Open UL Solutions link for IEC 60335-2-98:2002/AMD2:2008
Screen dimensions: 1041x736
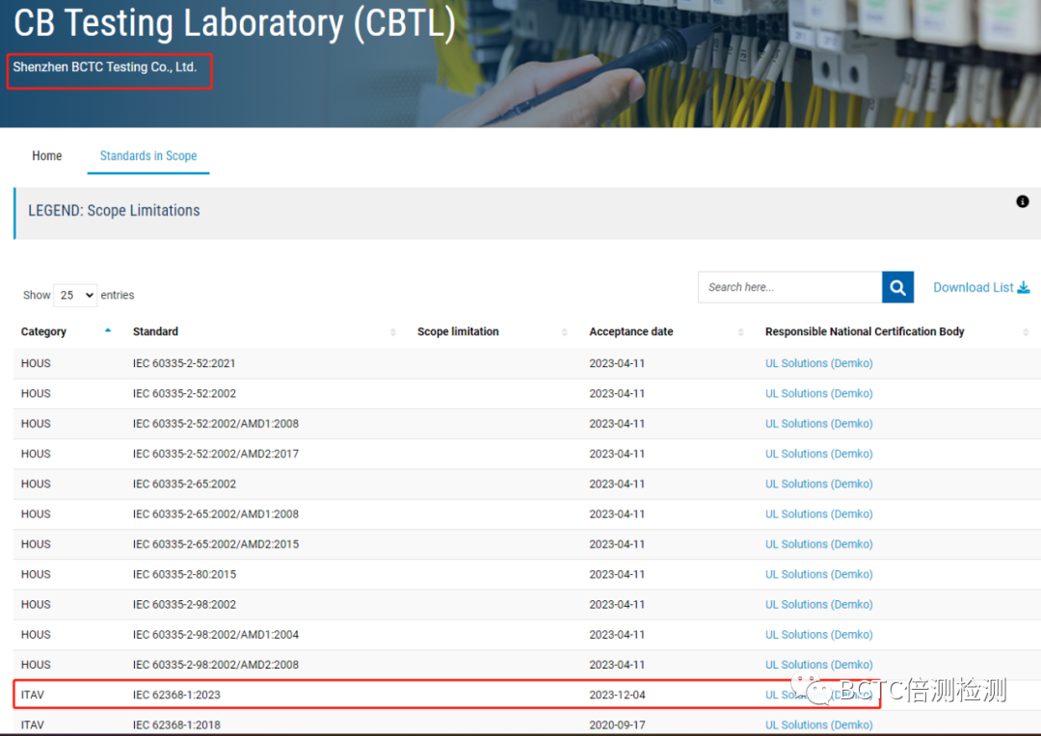coord(818,665)
